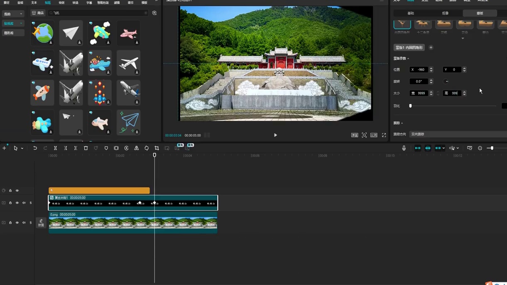507x285 pixels.
Task: Click the 字幕 tab
Action: (x=89, y=2)
